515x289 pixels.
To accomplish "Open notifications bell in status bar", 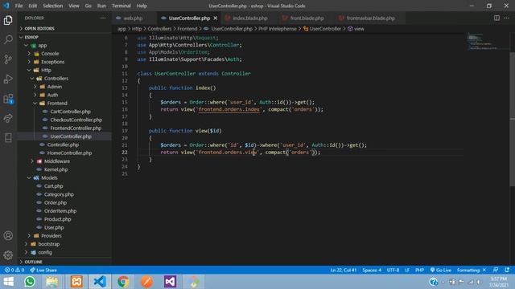I will [507, 270].
